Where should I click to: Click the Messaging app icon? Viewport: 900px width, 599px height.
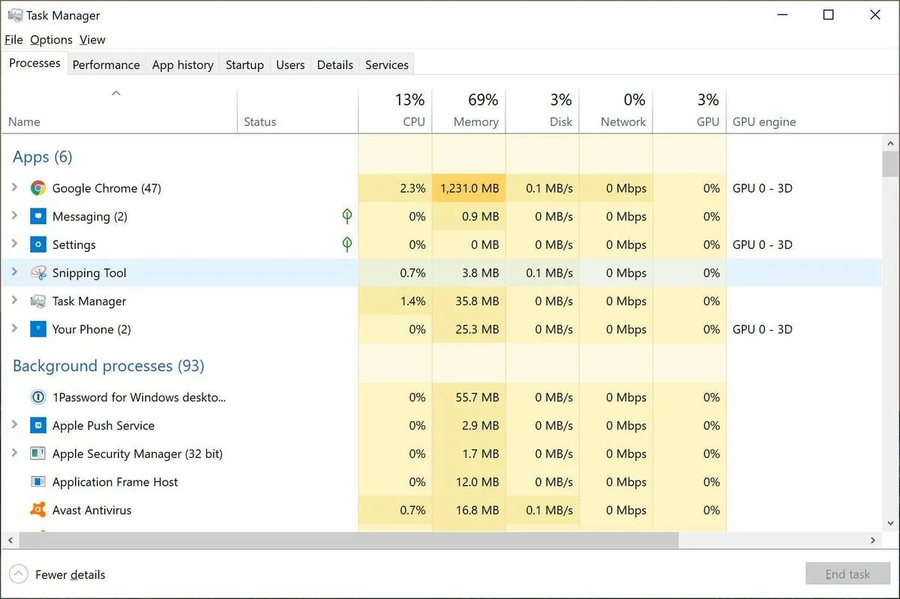[x=38, y=217]
